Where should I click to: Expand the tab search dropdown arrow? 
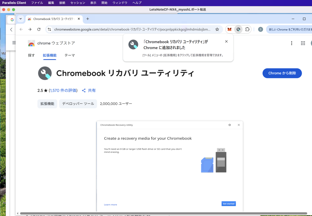(21, 19)
